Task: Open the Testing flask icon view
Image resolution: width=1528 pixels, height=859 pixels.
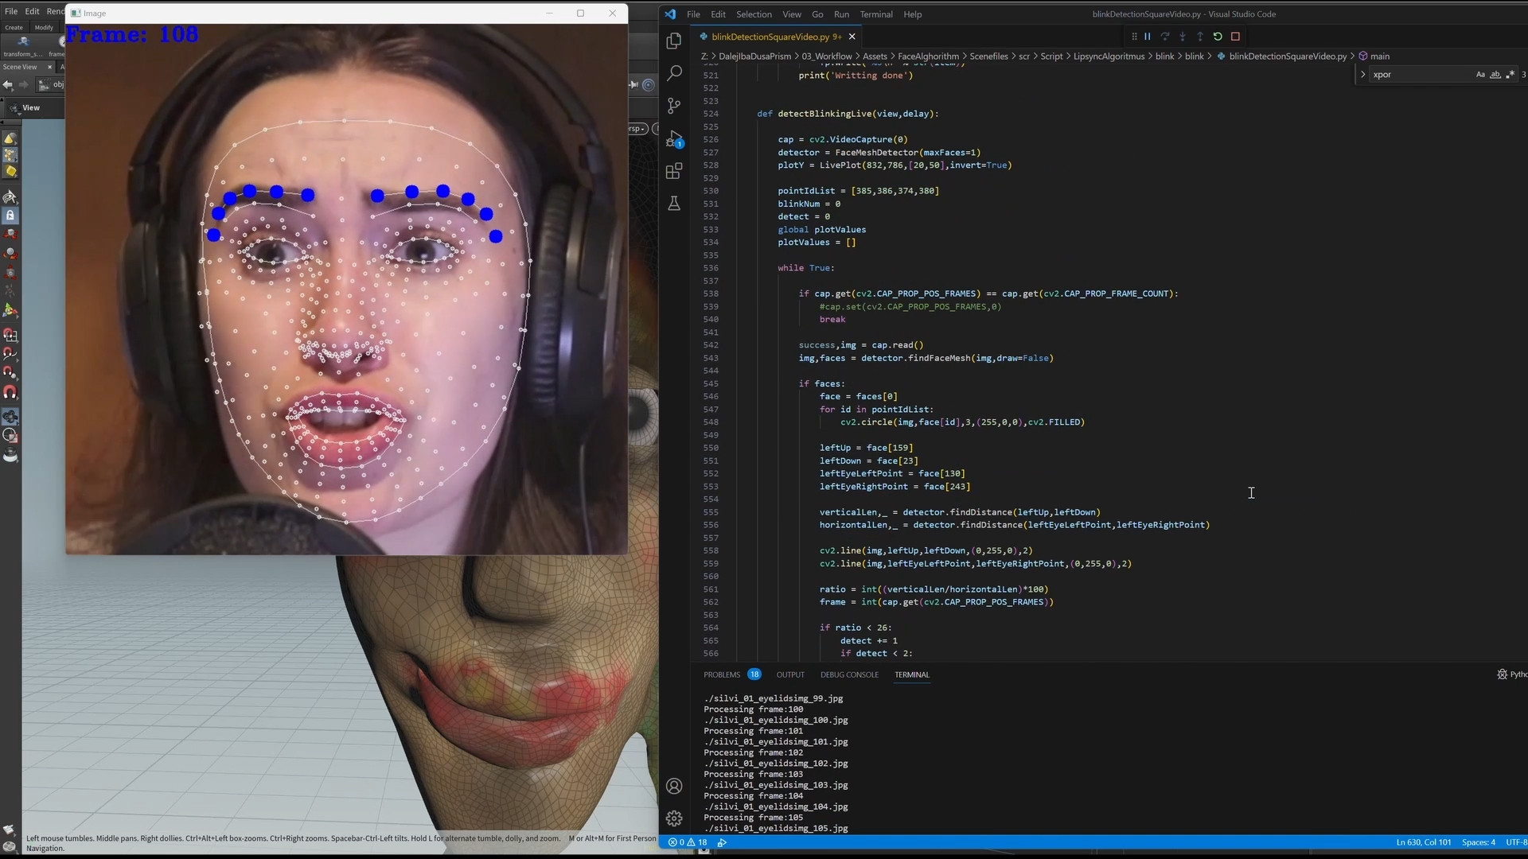Action: 674,204
